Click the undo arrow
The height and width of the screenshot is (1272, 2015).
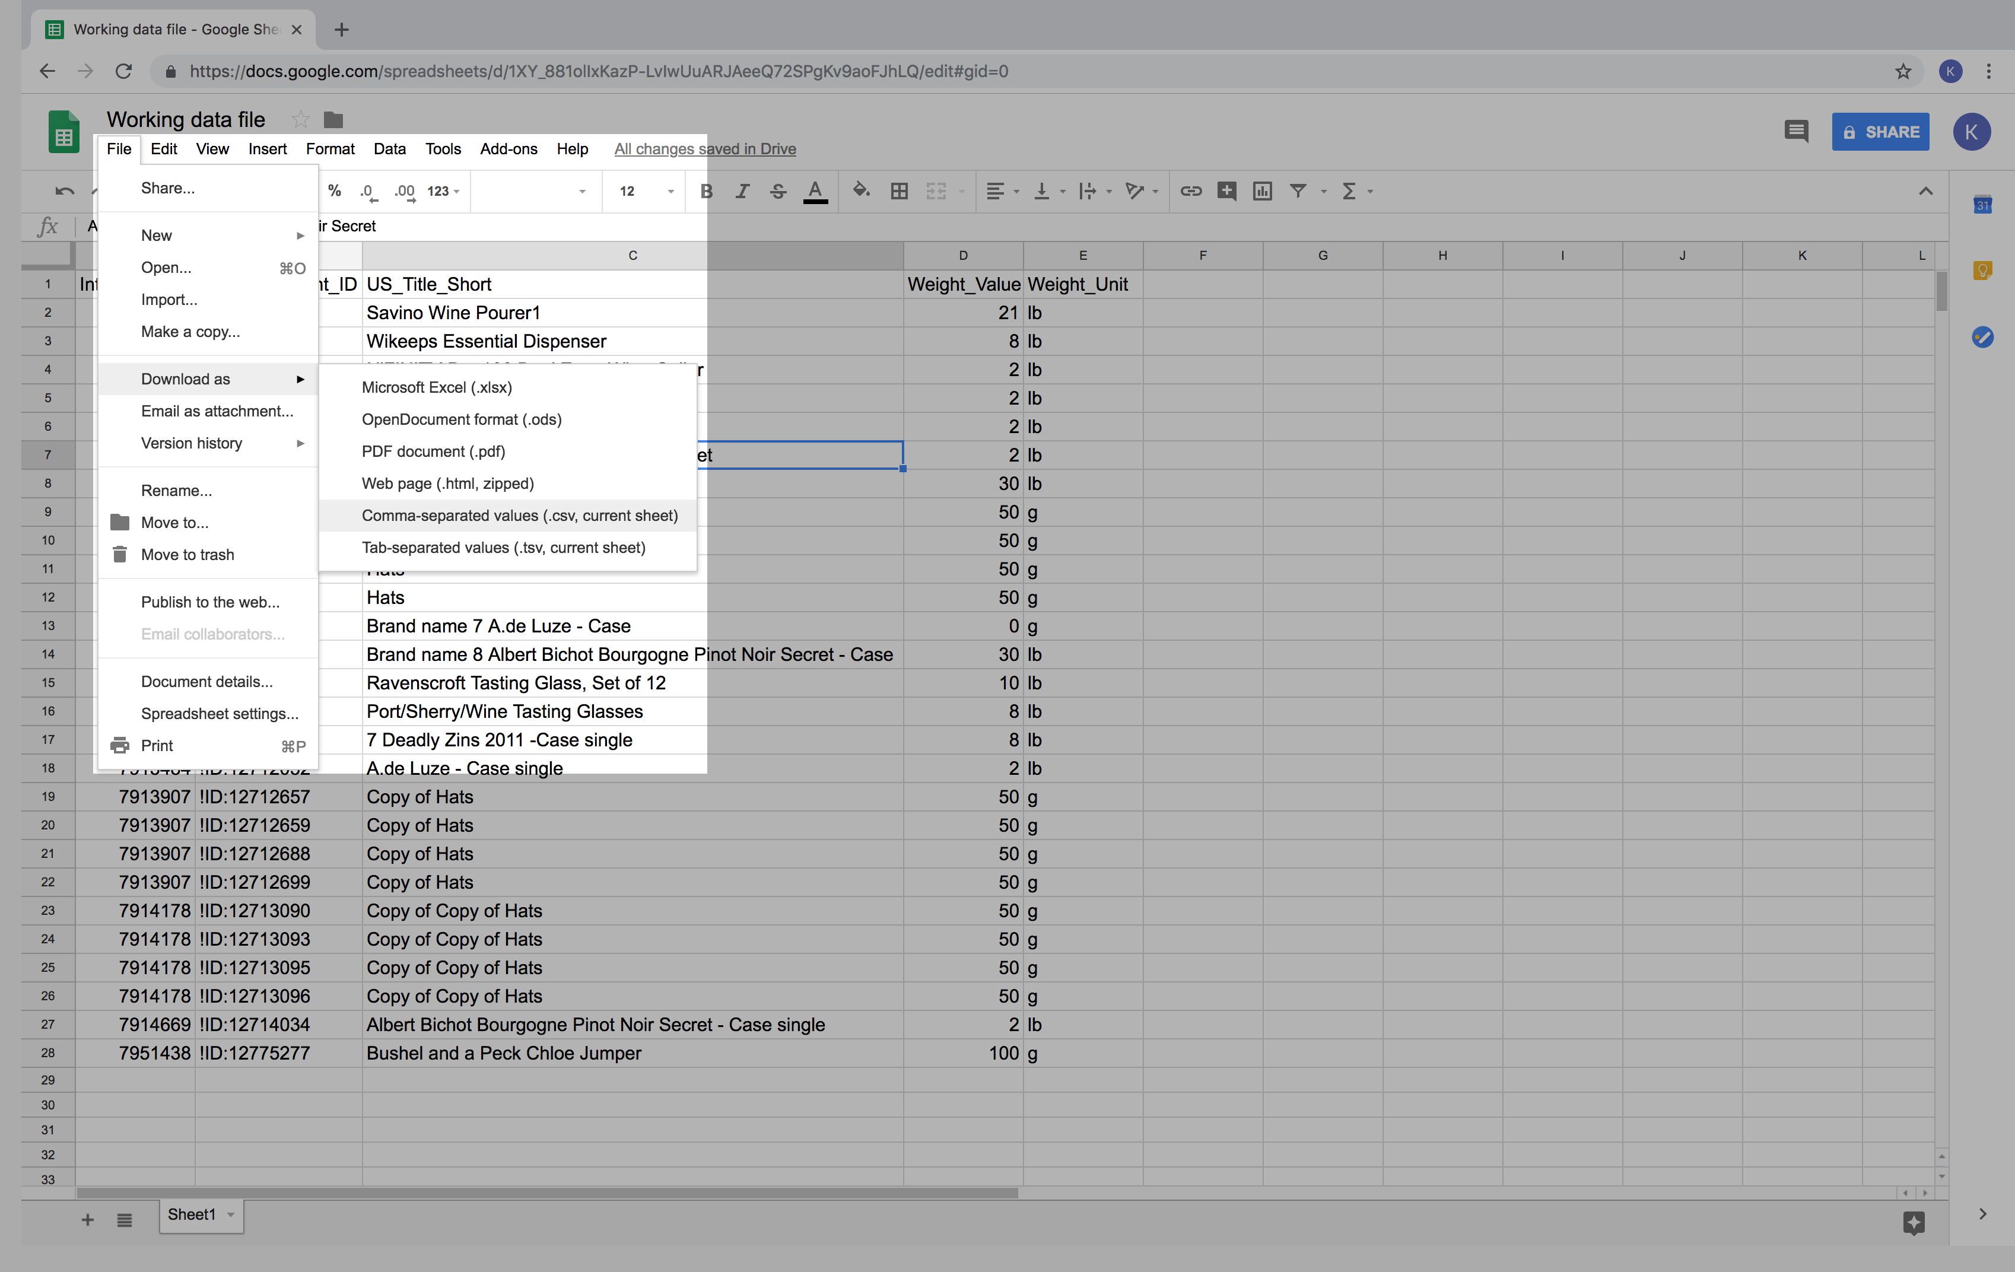[65, 192]
